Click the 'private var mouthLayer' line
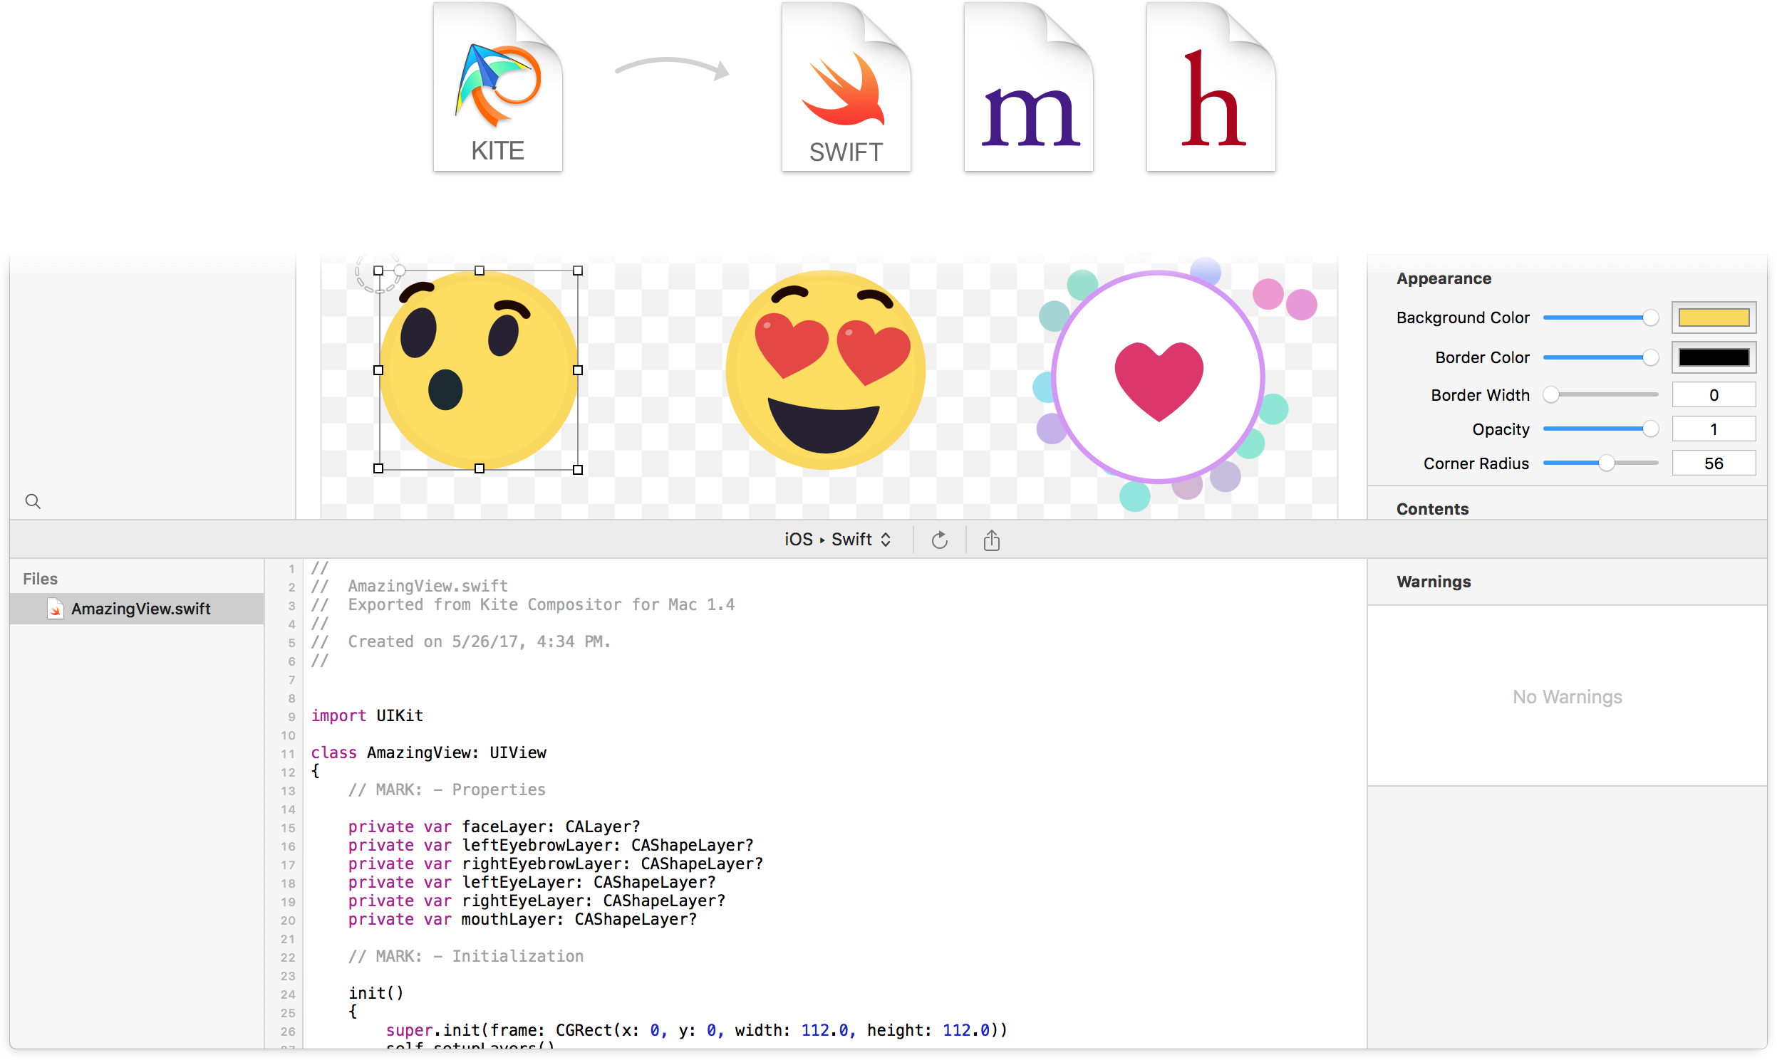1777x1060 pixels. 522,920
